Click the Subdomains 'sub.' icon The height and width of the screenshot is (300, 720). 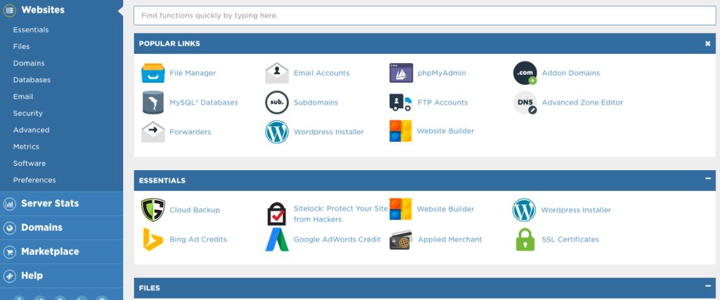click(x=277, y=103)
